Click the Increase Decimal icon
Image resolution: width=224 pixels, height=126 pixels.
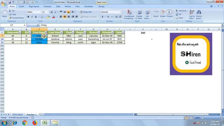116,17
